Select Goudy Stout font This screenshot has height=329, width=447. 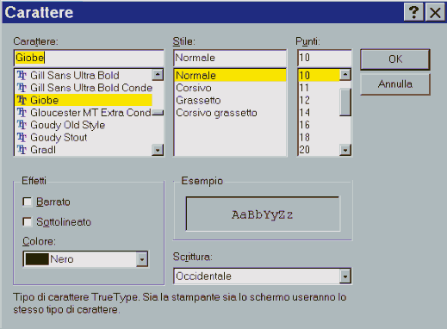84,138
